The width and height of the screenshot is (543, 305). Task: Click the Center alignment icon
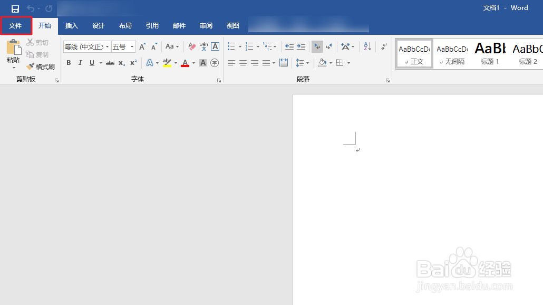click(x=243, y=63)
